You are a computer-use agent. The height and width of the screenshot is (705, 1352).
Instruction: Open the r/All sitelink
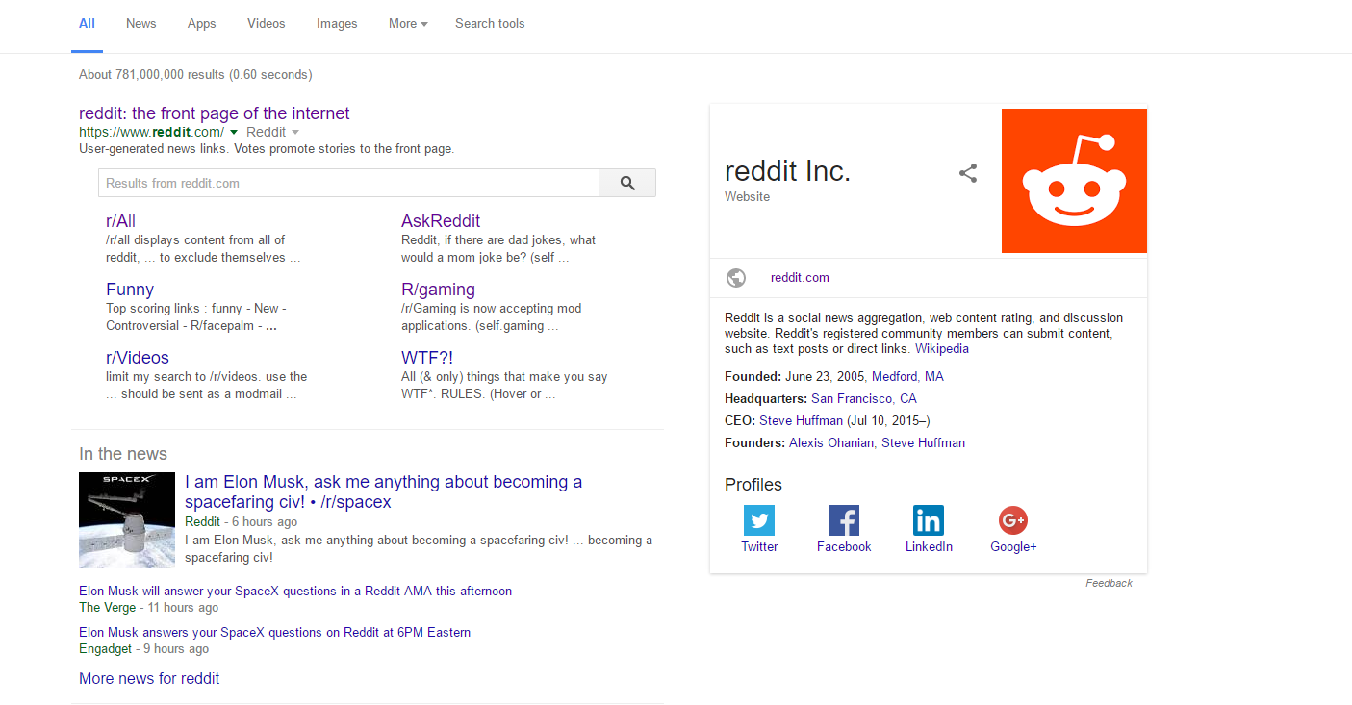pyautogui.click(x=120, y=221)
